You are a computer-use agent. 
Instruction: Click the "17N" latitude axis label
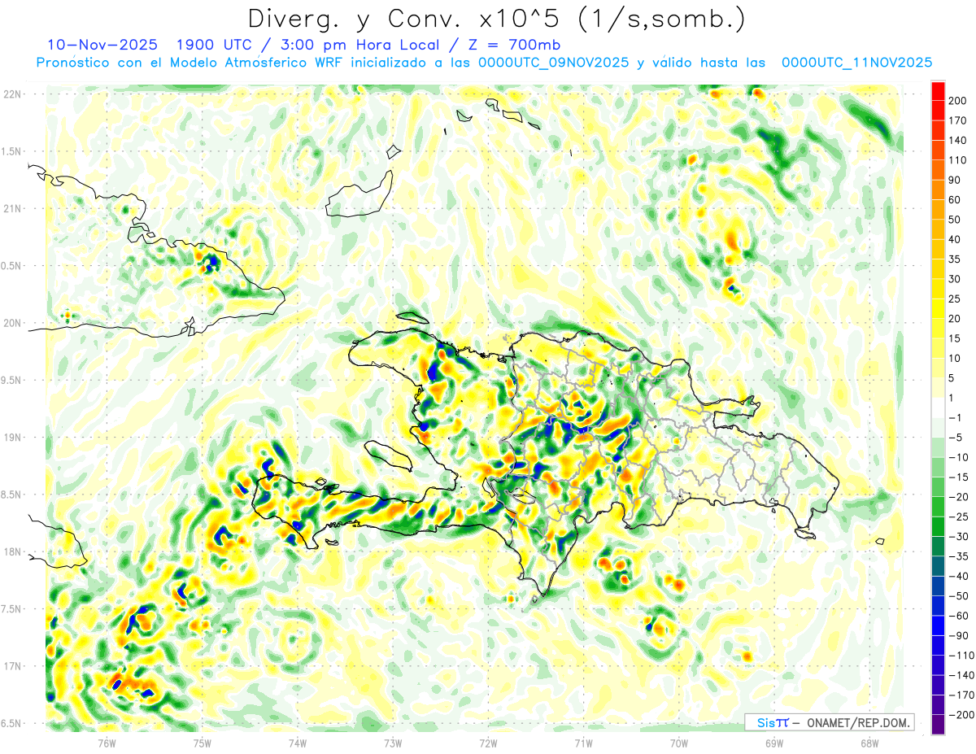coord(12,666)
